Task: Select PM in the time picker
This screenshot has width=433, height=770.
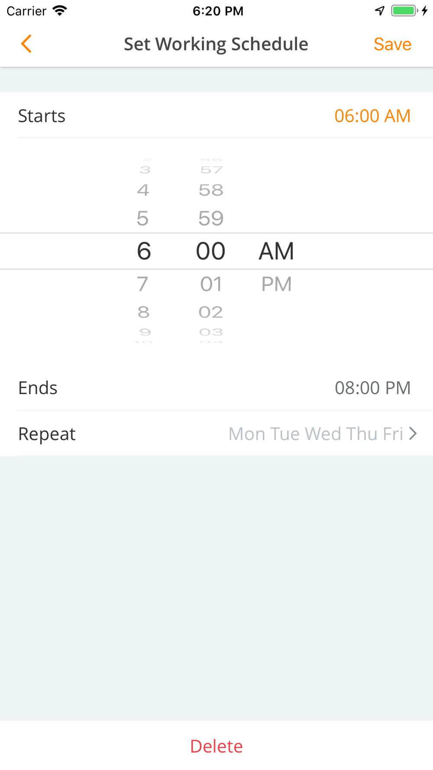Action: click(276, 284)
